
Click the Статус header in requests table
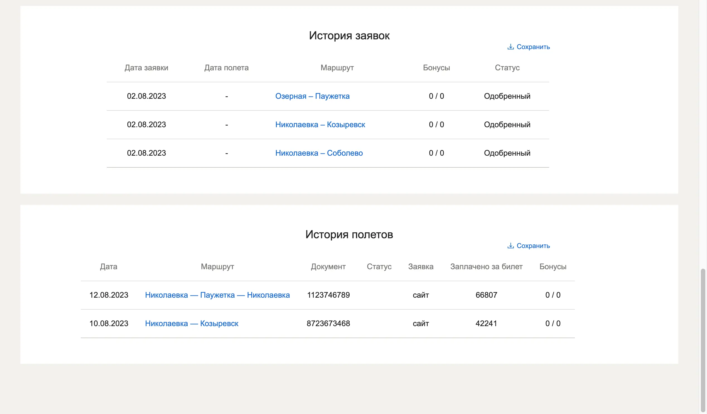point(507,68)
